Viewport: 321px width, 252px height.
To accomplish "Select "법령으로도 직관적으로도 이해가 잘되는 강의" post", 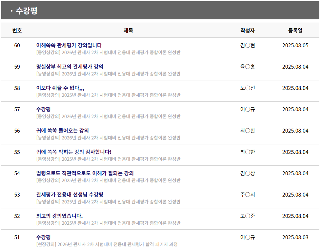I will [85, 173].
